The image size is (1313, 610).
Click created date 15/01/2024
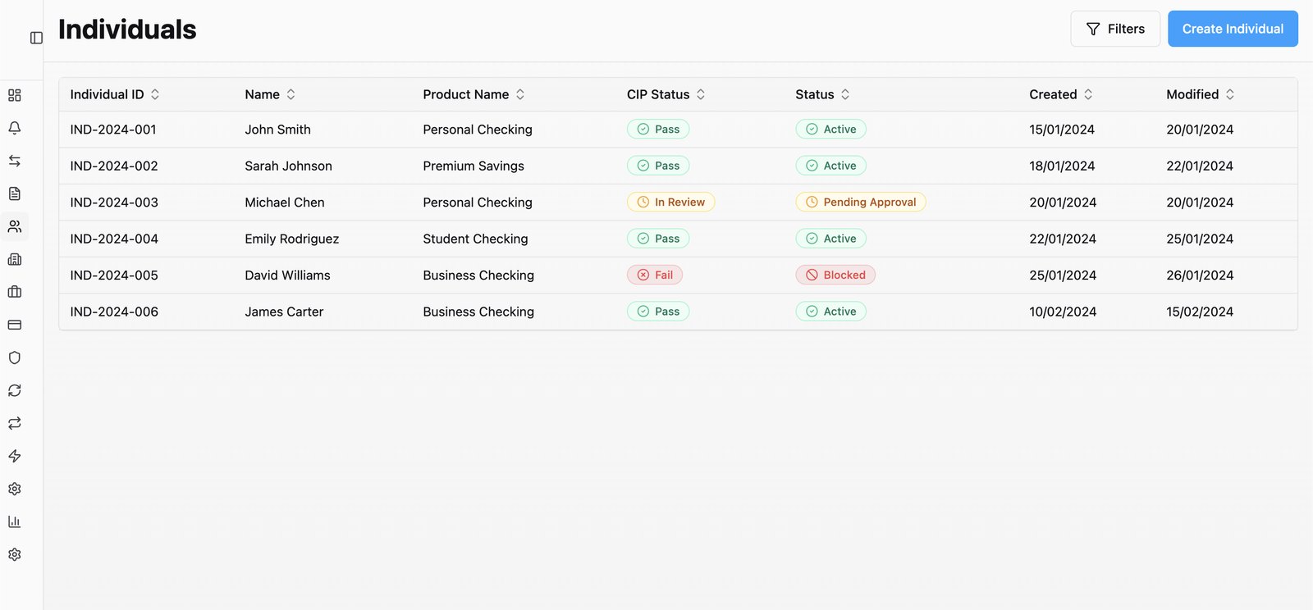click(1062, 130)
